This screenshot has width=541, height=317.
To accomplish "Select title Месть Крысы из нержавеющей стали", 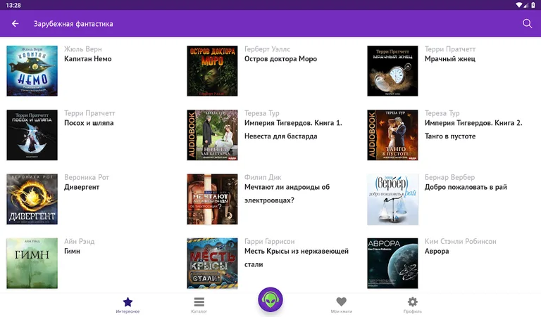I will click(x=297, y=257).
